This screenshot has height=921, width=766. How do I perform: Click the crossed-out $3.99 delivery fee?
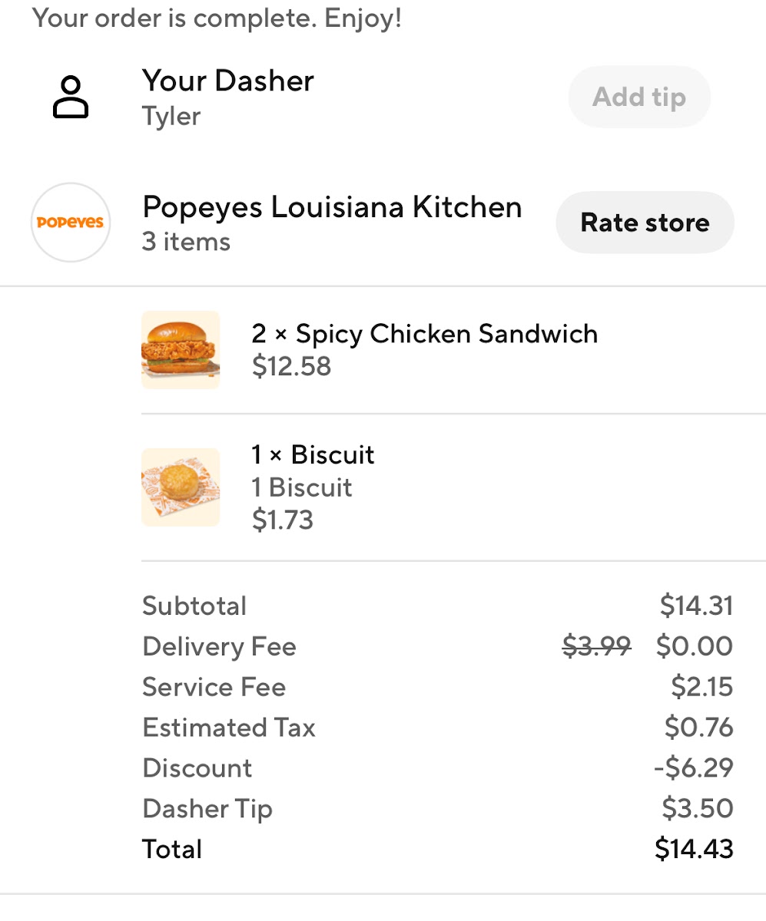[597, 646]
